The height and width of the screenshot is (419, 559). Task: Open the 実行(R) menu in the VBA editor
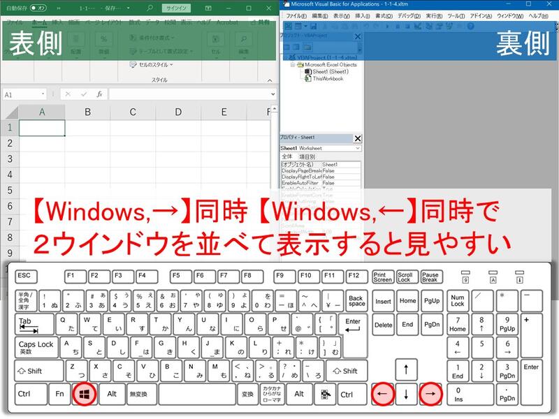click(x=434, y=16)
